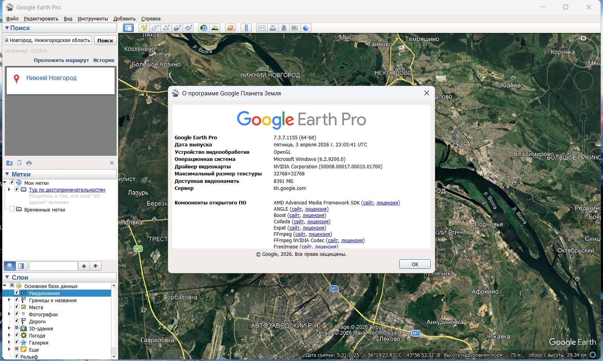
Task: Click the red pin for Нижний Новгород result
Action: (x=16, y=79)
